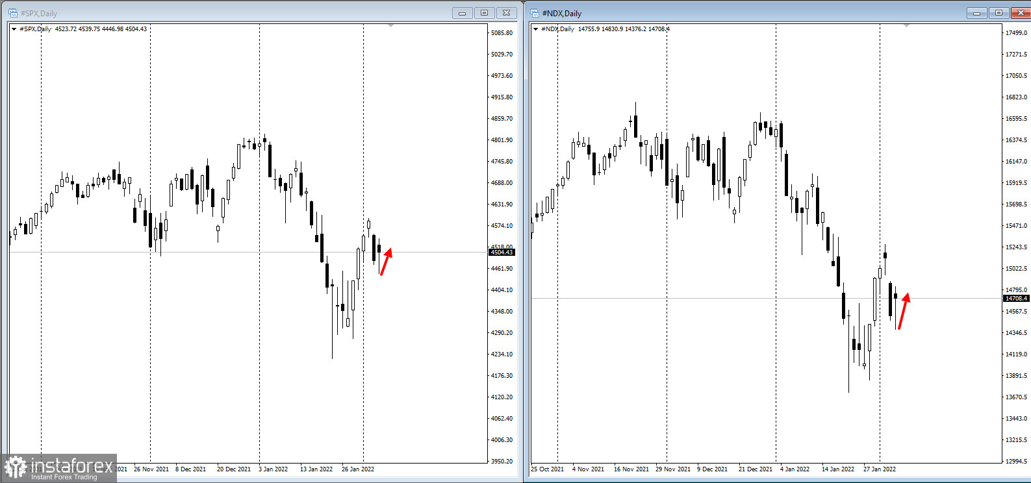Click the 27 Jan 2022 date on NDX axis
The height and width of the screenshot is (483, 1031).
[x=880, y=469]
